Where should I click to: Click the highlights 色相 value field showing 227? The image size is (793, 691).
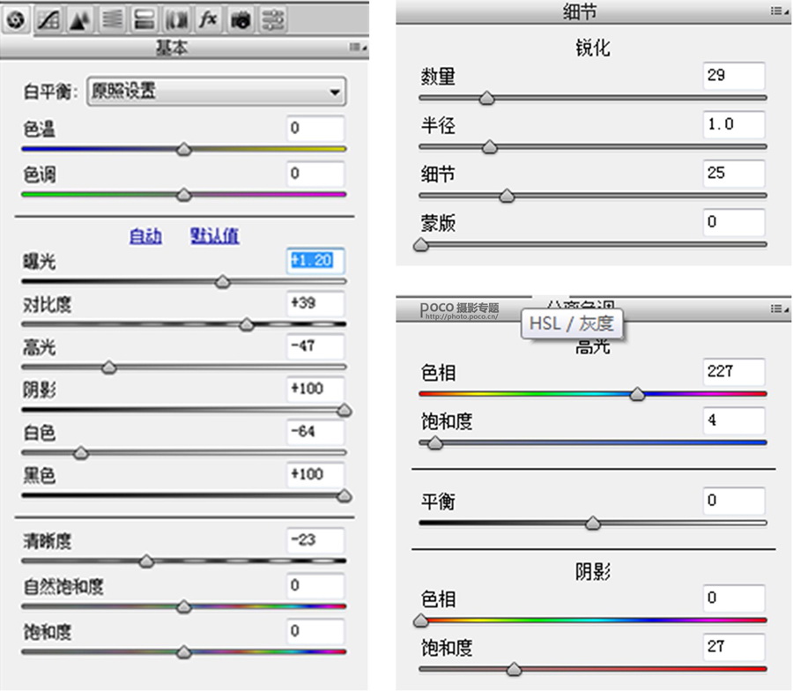click(734, 372)
